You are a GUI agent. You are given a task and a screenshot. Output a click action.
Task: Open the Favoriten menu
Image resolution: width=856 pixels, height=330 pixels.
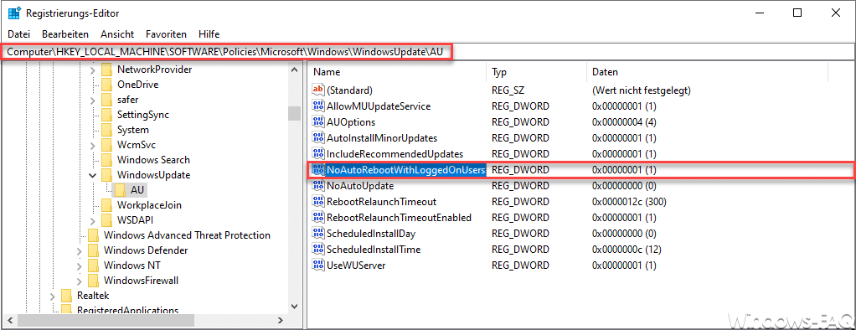166,34
